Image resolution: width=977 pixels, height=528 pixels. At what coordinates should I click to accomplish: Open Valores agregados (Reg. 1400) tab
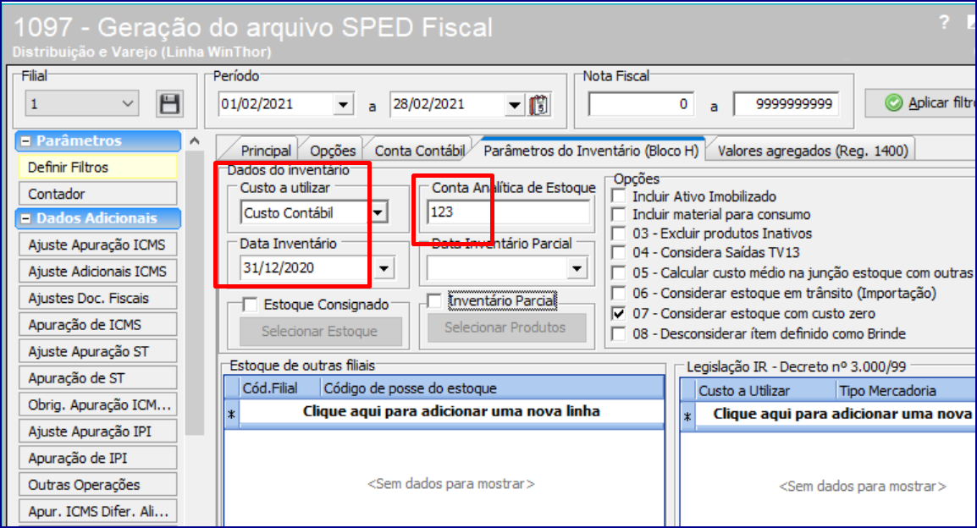[x=813, y=151]
